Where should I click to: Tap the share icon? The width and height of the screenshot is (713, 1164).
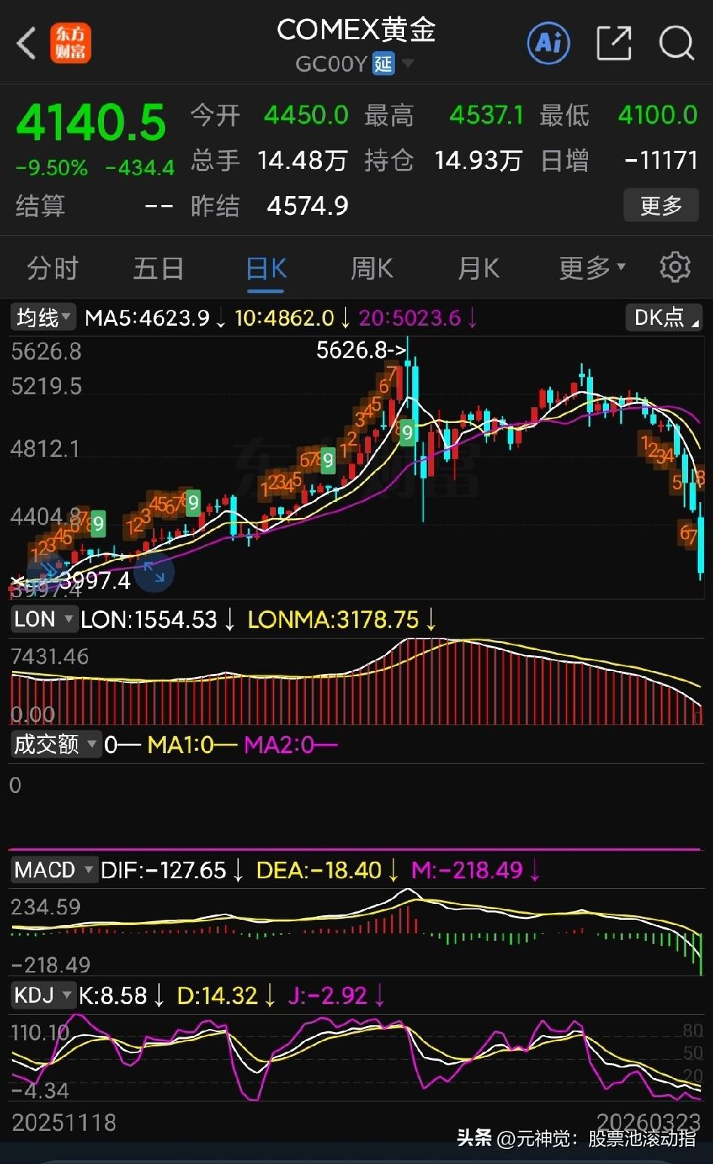point(614,43)
